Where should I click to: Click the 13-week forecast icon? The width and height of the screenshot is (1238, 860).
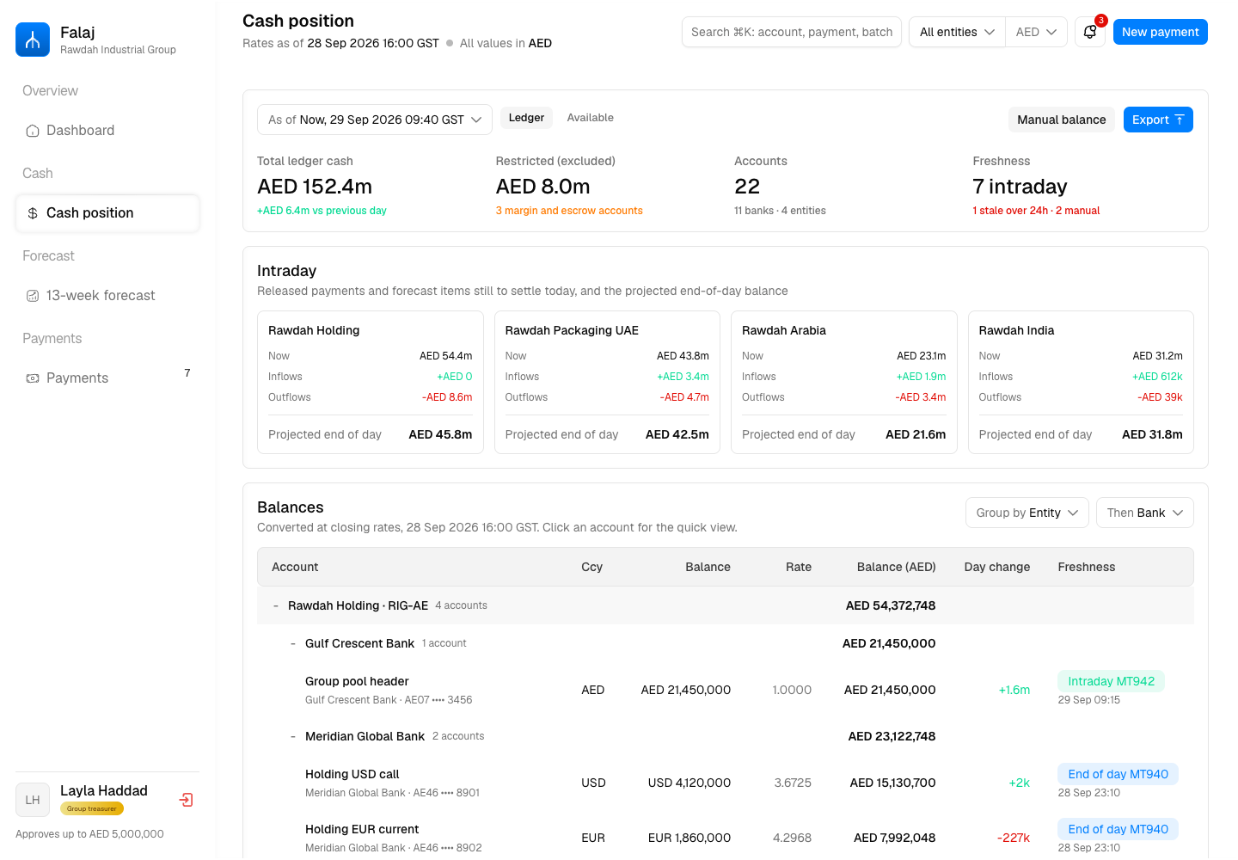(33, 296)
